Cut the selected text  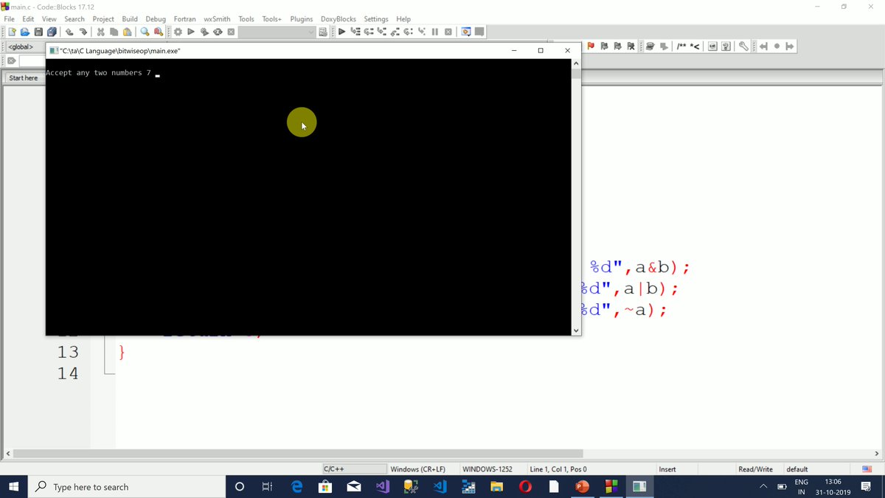click(x=101, y=32)
